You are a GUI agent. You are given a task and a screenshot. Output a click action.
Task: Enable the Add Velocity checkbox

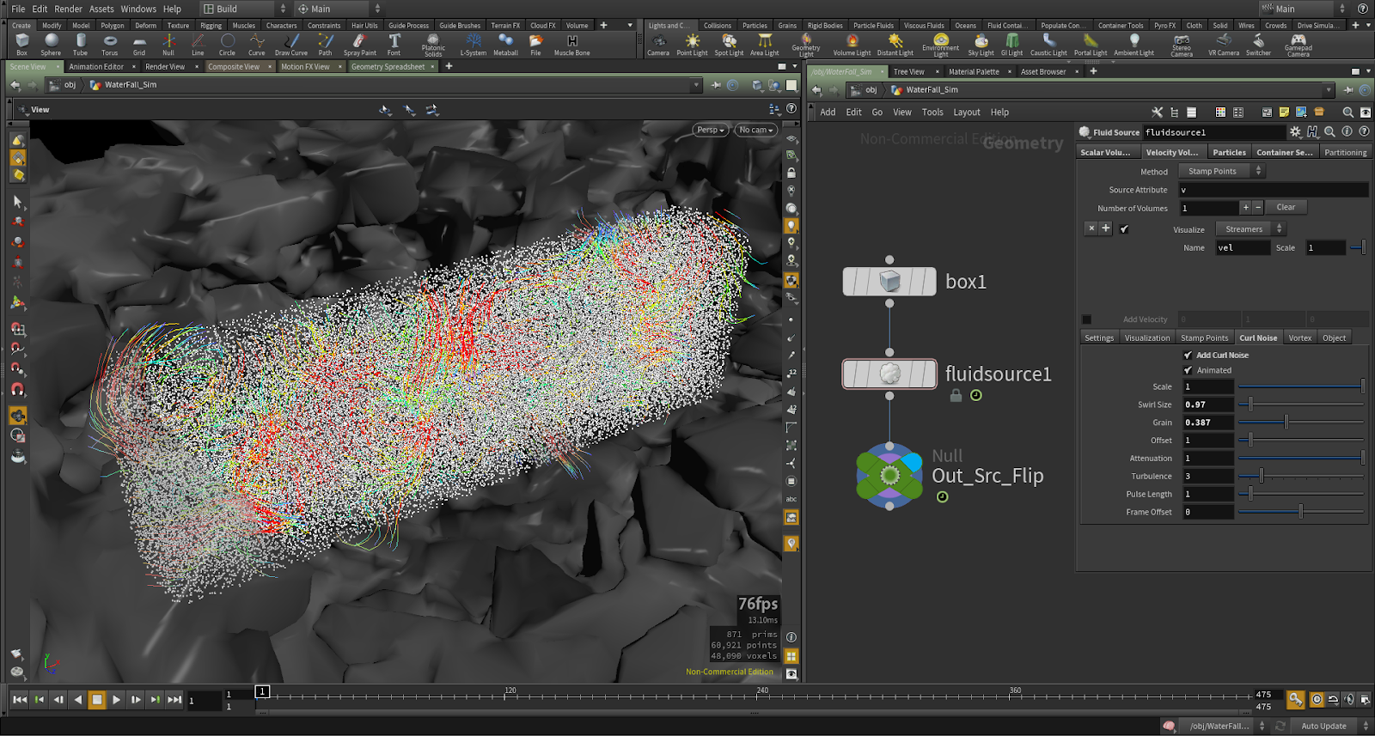[x=1087, y=319]
